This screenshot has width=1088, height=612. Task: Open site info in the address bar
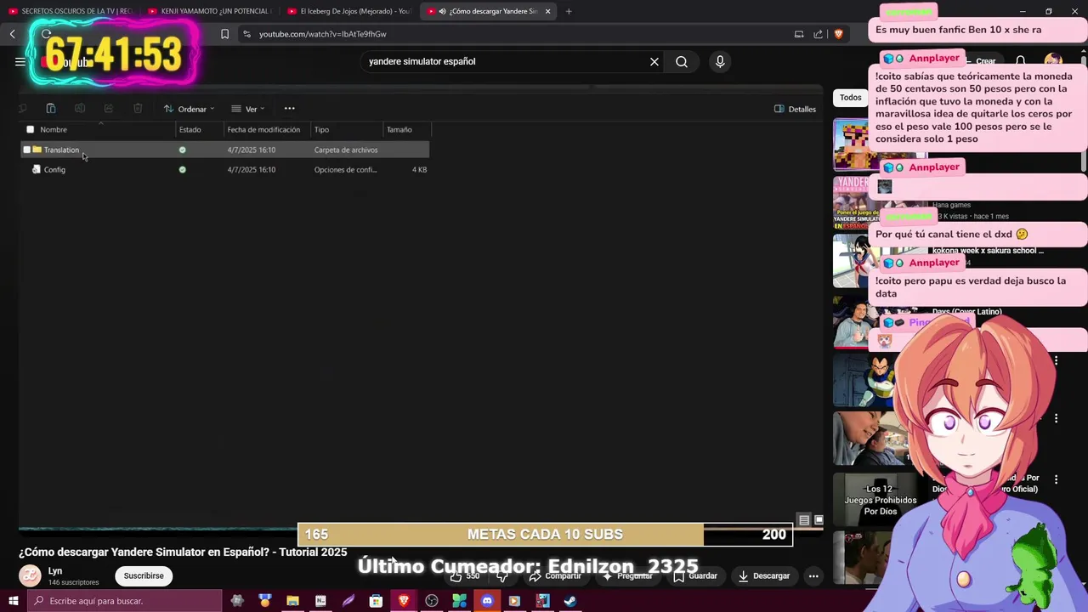[246, 34]
